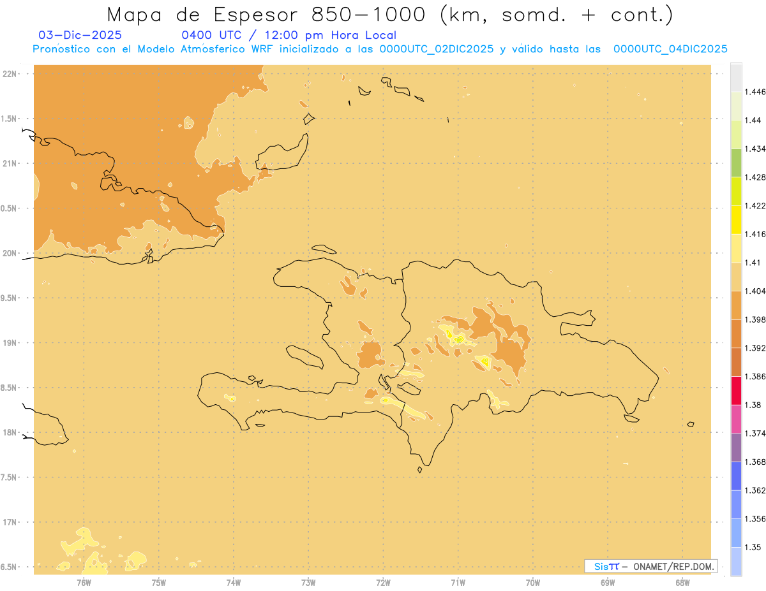Click the legend value 1.44
This screenshot has width=766, height=591.
point(753,120)
